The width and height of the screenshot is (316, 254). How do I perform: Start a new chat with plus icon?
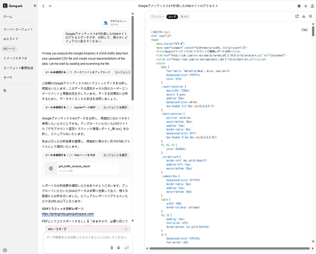click(305, 6)
